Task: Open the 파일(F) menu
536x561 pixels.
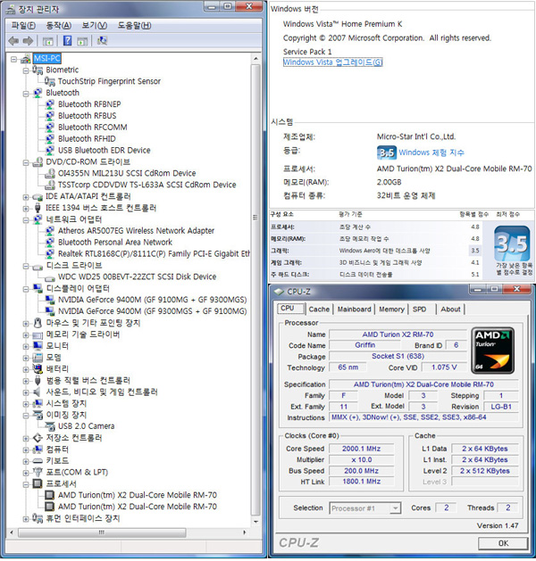Action: pyautogui.click(x=23, y=25)
